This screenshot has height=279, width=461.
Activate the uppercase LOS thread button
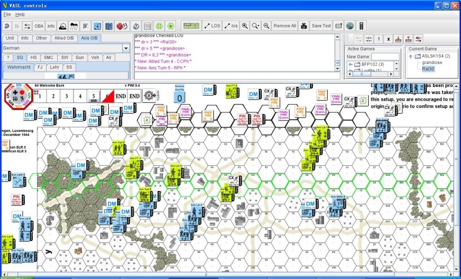click(x=212, y=26)
